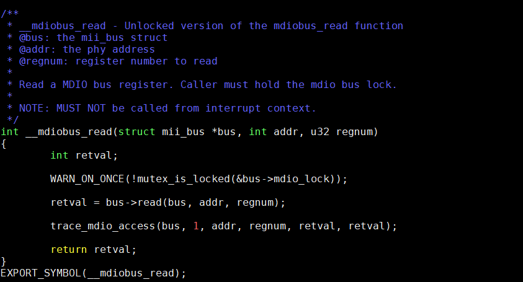Click the closing brace of the function
The image size is (523, 282).
[3, 262]
